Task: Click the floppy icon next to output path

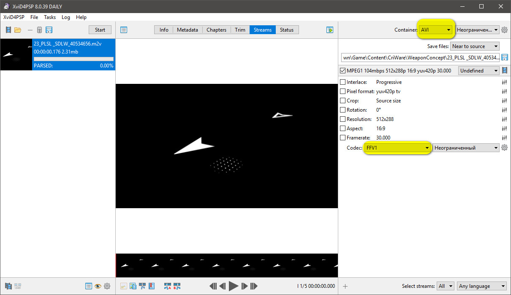Action: (504, 57)
